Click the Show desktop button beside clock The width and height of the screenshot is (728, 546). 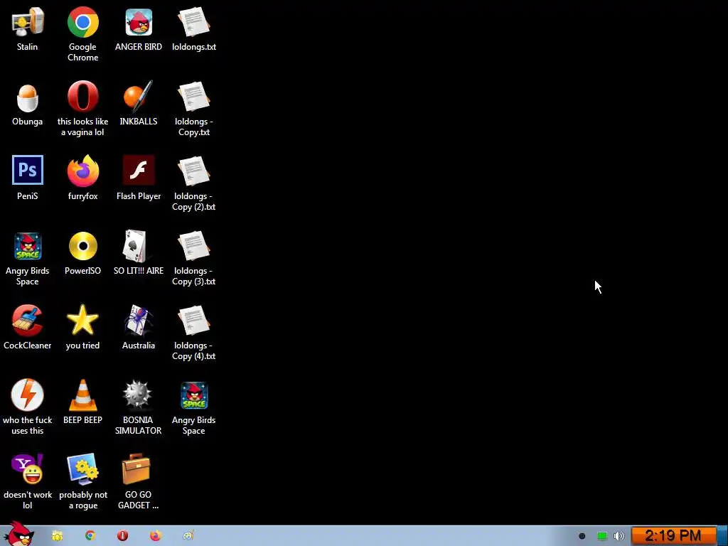[722, 536]
